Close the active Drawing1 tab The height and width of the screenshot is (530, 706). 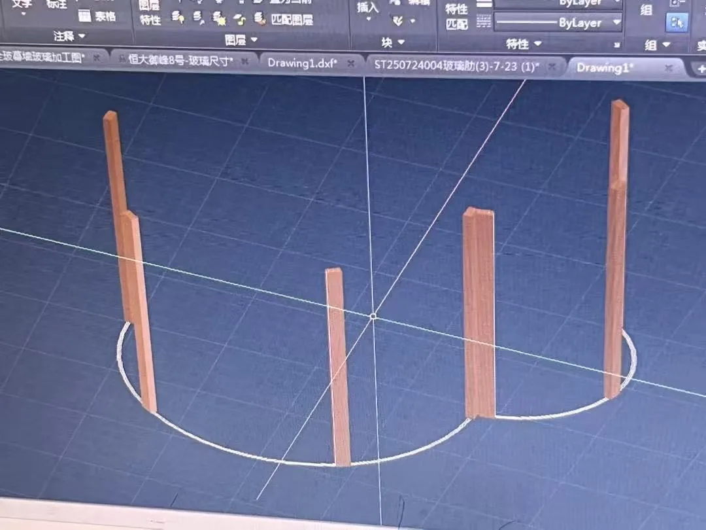[669, 68]
